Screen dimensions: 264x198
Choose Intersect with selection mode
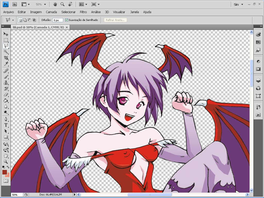pos(34,20)
